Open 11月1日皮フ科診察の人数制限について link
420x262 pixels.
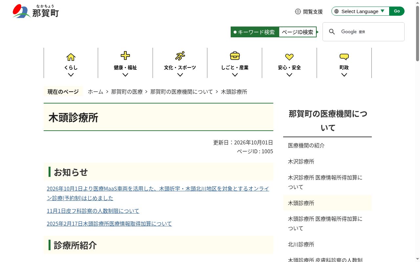click(x=93, y=211)
